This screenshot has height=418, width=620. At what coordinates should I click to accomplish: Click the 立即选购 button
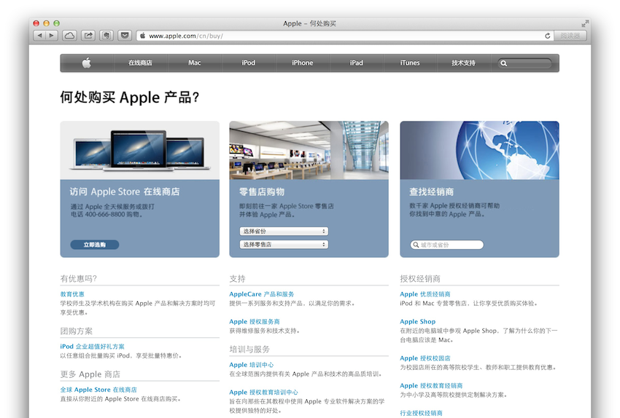click(x=95, y=245)
